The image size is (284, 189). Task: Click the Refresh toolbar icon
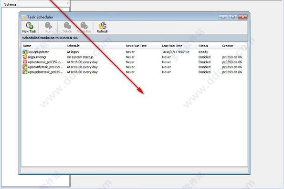tap(103, 25)
